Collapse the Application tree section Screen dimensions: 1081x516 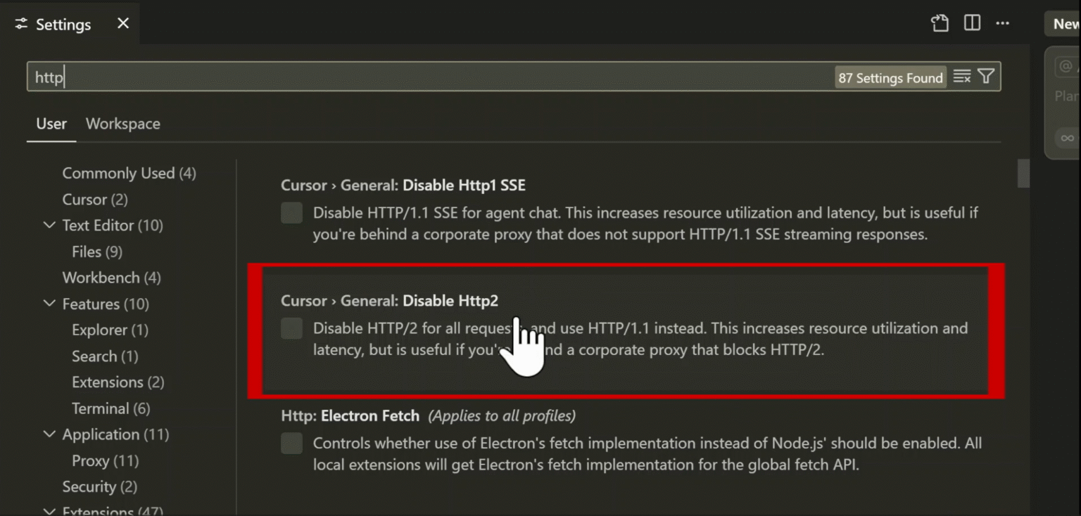pos(49,434)
